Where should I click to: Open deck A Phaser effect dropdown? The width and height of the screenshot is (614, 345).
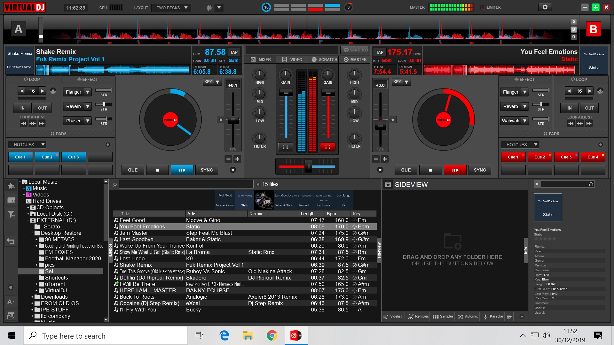(x=88, y=121)
